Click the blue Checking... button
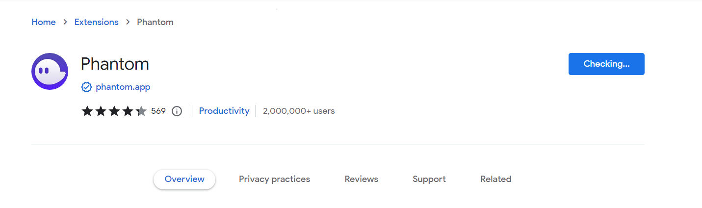This screenshot has height=208, width=702. click(606, 64)
